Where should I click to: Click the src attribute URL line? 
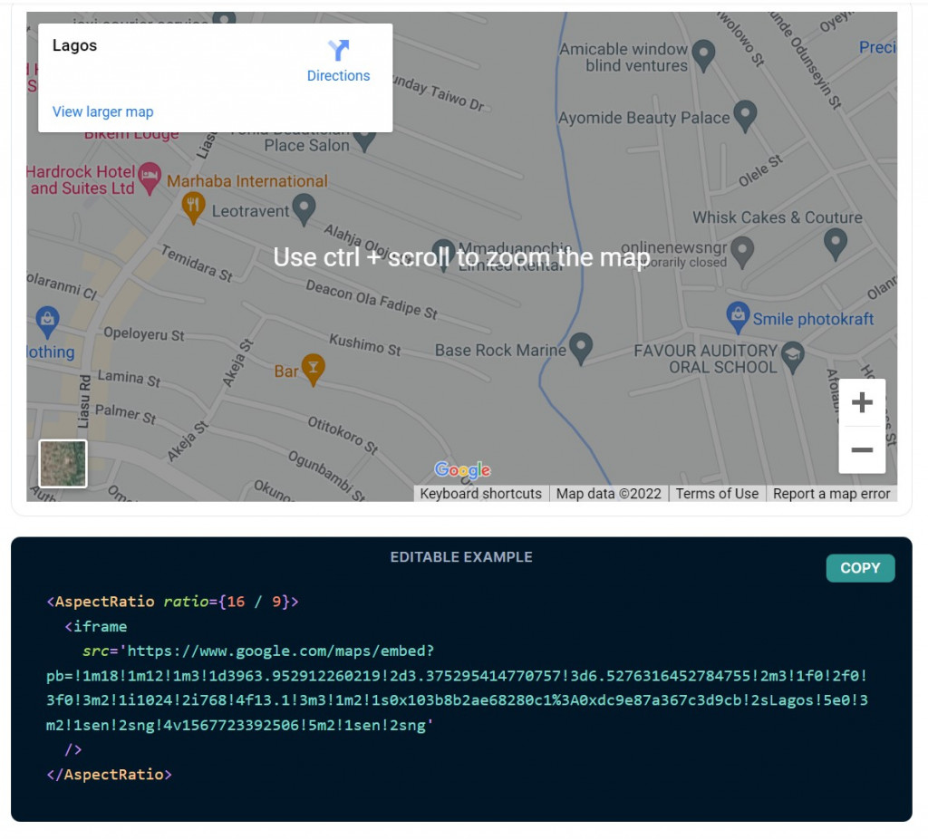[258, 651]
